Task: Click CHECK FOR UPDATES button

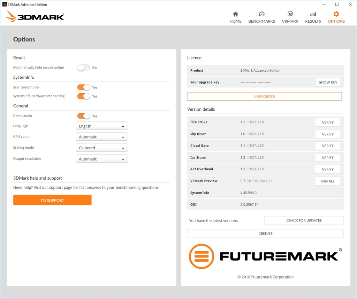Action: [304, 220]
